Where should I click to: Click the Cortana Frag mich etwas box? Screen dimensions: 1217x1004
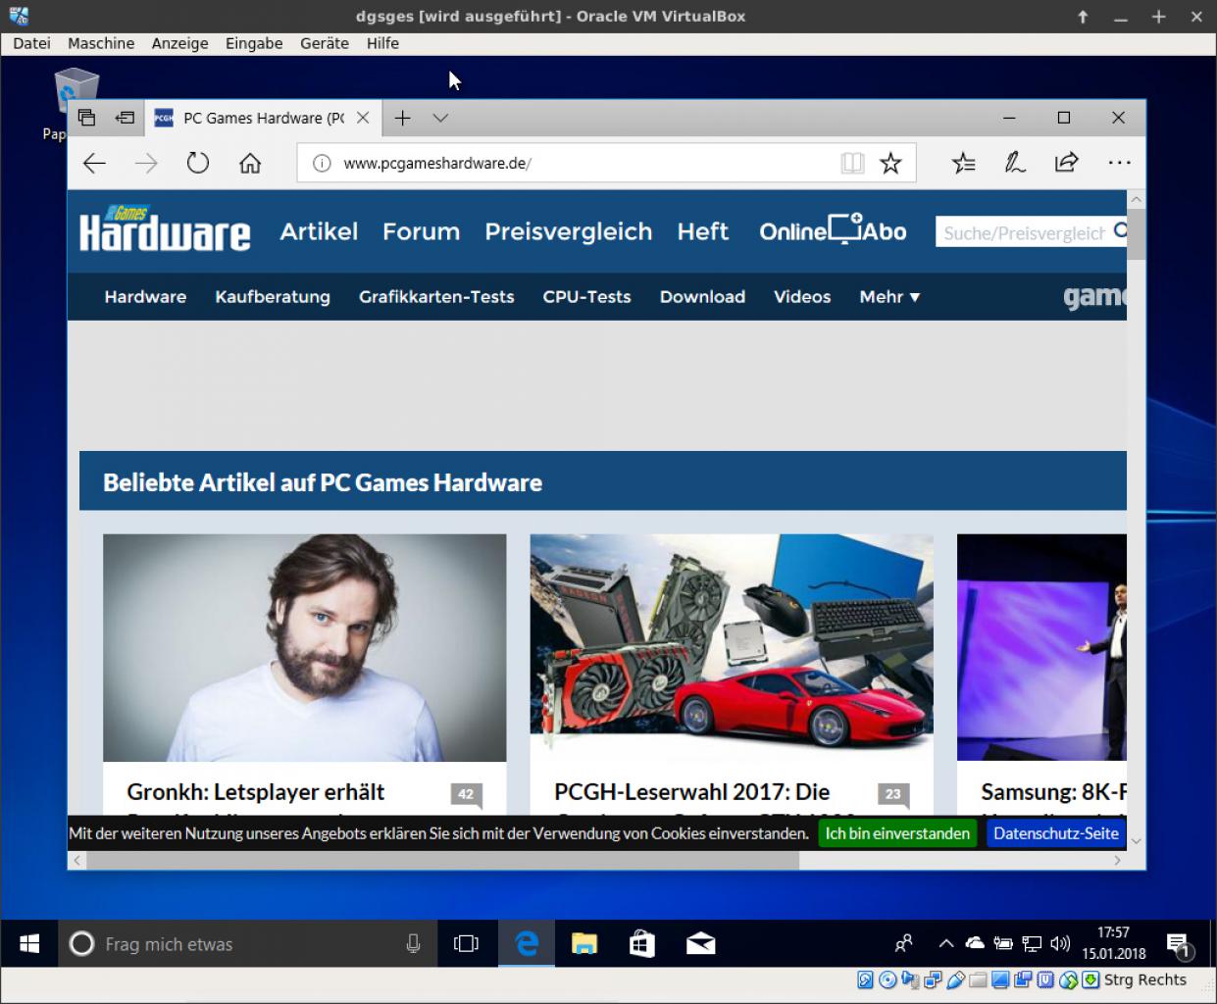pos(248,943)
